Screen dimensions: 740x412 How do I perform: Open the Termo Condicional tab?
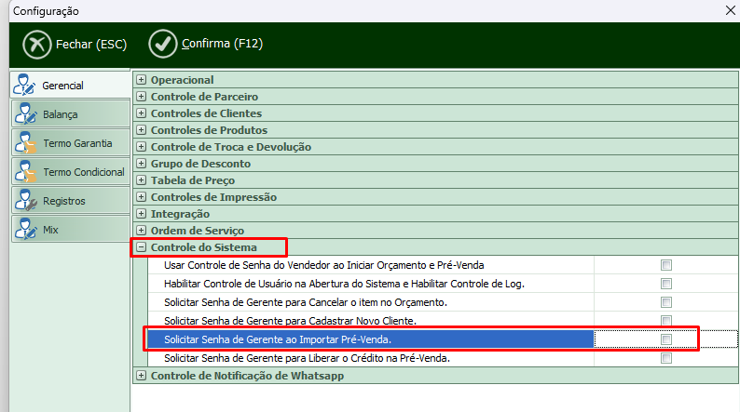[71, 172]
